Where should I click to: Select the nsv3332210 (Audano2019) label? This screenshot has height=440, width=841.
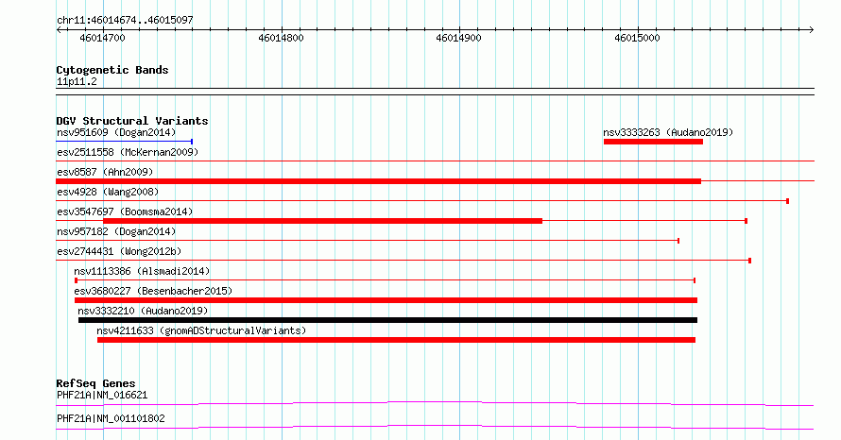point(143,311)
